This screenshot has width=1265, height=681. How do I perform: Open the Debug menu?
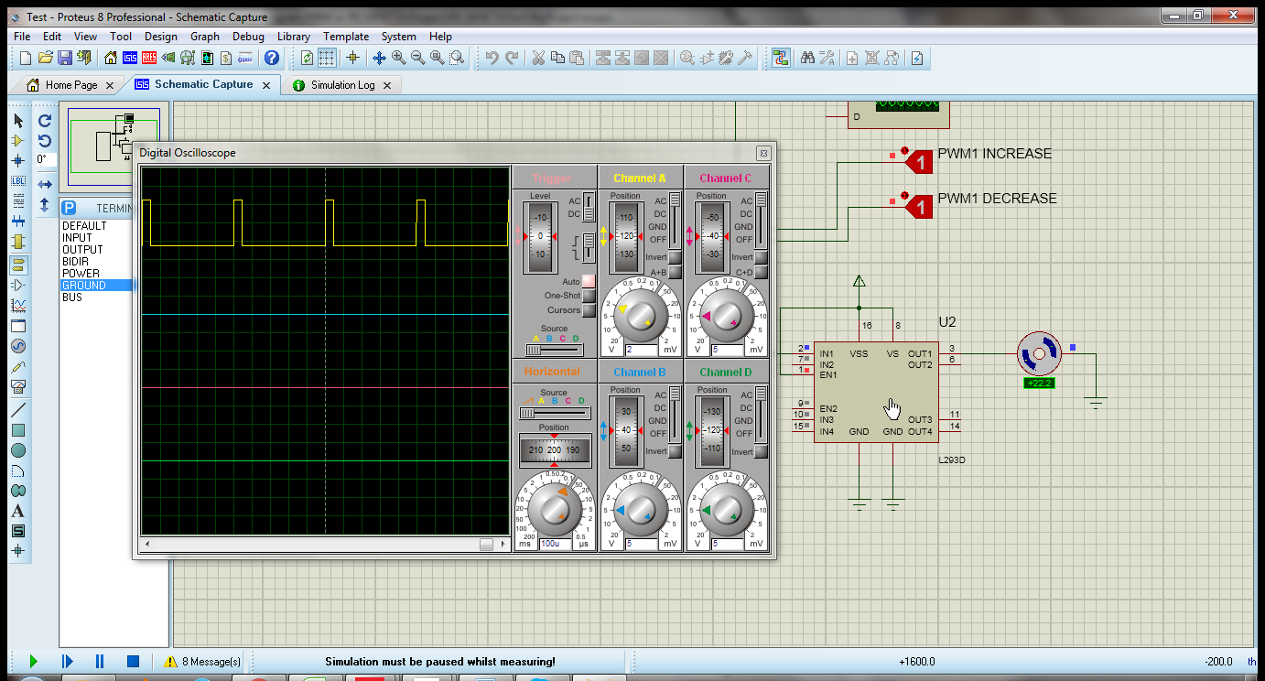click(248, 37)
